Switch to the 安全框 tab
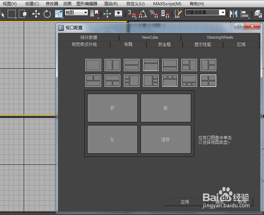This screenshot has width=264, height=215. click(164, 44)
